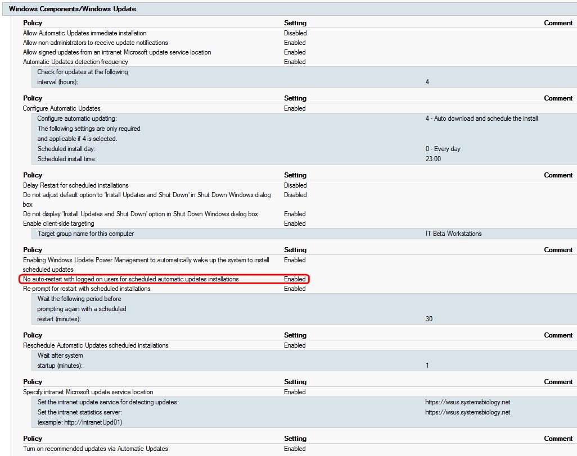Click 'Configure automatic updating:' label
Screen dimensions: 577x456
tap(77, 118)
